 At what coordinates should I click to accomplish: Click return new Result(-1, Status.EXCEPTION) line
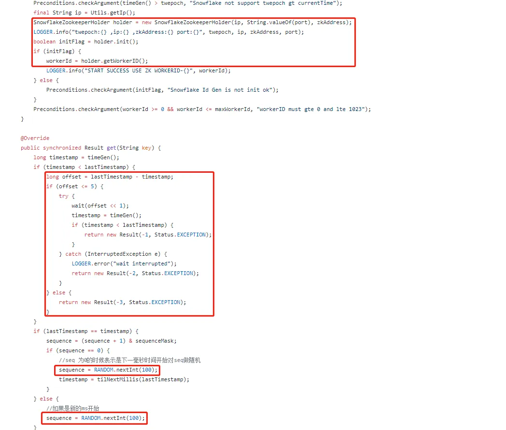tap(148, 235)
